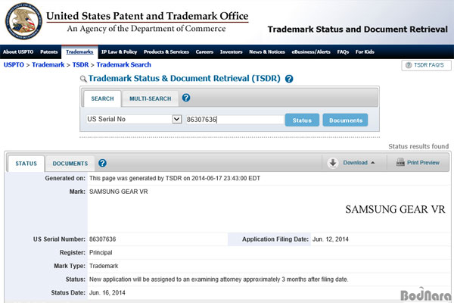Open About USPTO menu
Image resolution: width=454 pixels, height=303 pixels.
(x=18, y=52)
